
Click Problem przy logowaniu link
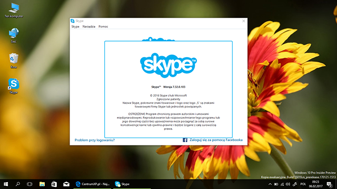(x=95, y=140)
